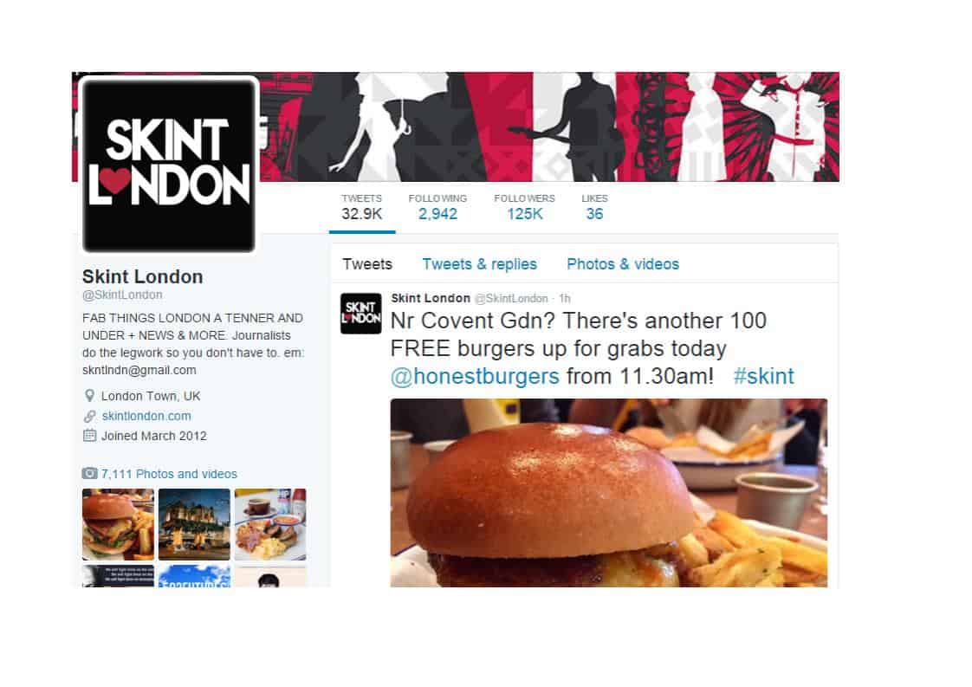Open the Likes 36 count
Screen dimensions: 972x687
pyautogui.click(x=594, y=208)
